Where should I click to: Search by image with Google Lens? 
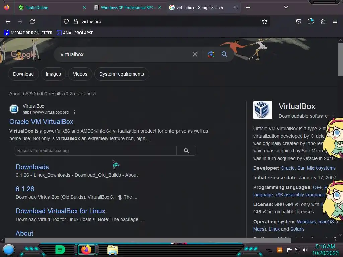click(x=211, y=54)
